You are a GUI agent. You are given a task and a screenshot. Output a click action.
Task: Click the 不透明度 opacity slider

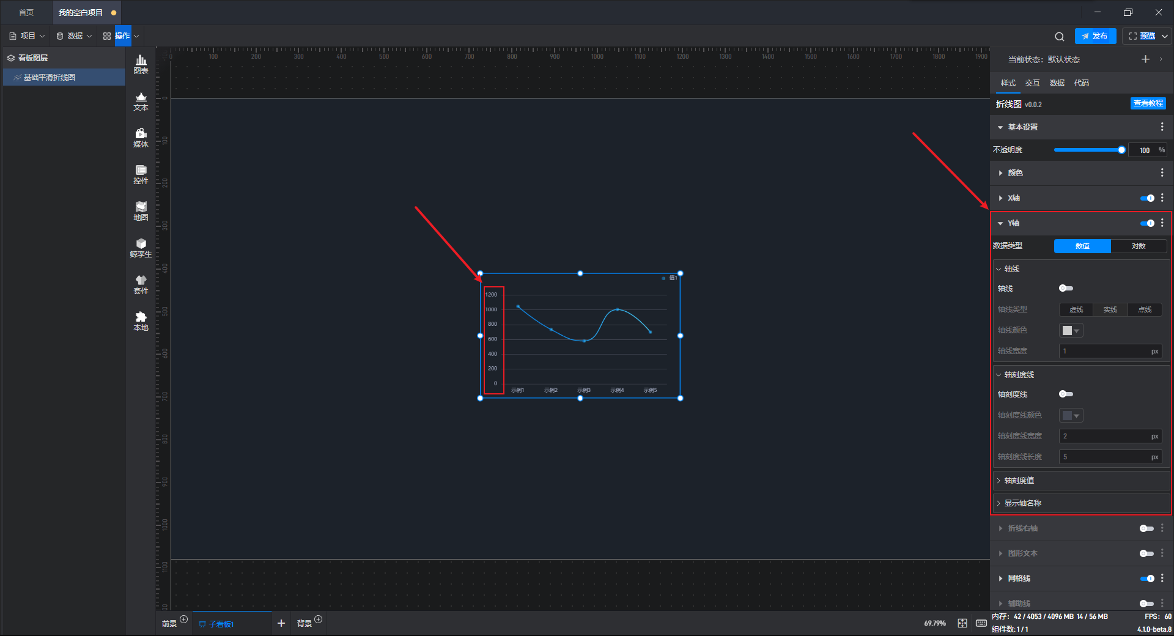coord(1089,150)
